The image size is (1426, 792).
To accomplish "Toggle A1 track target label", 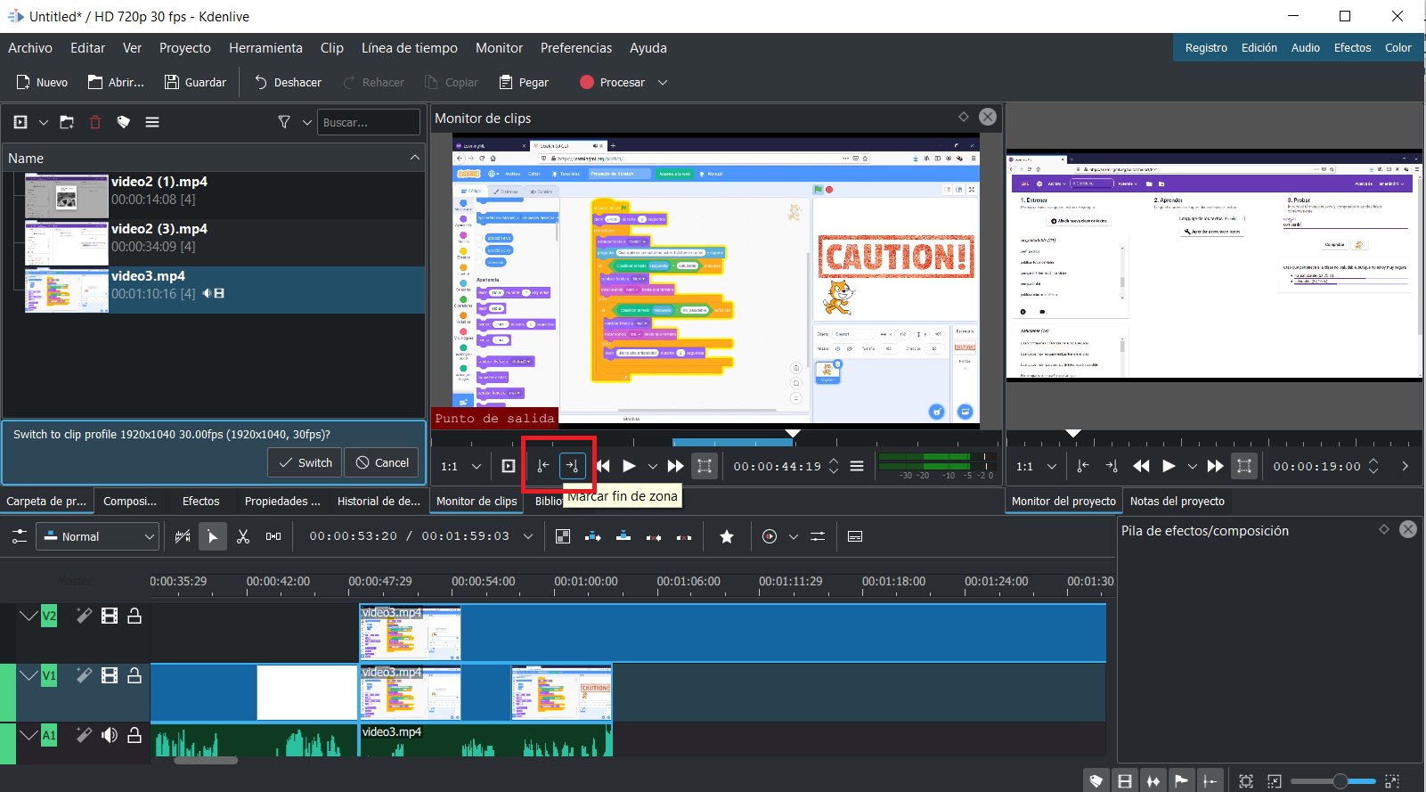I will (x=49, y=735).
